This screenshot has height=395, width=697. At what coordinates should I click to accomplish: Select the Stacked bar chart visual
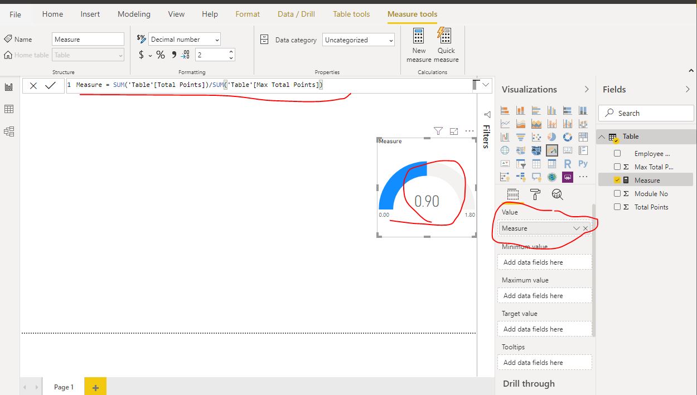pos(505,110)
